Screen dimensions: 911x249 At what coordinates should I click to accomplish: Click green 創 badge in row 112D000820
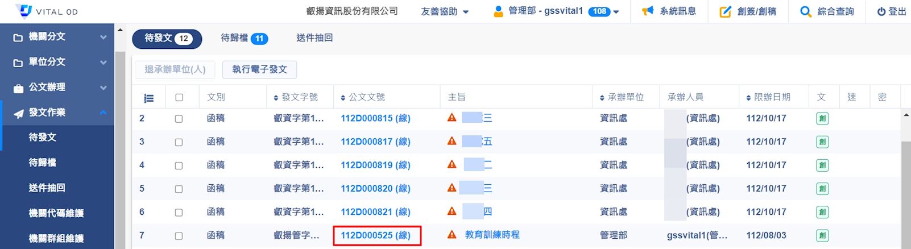point(822,188)
